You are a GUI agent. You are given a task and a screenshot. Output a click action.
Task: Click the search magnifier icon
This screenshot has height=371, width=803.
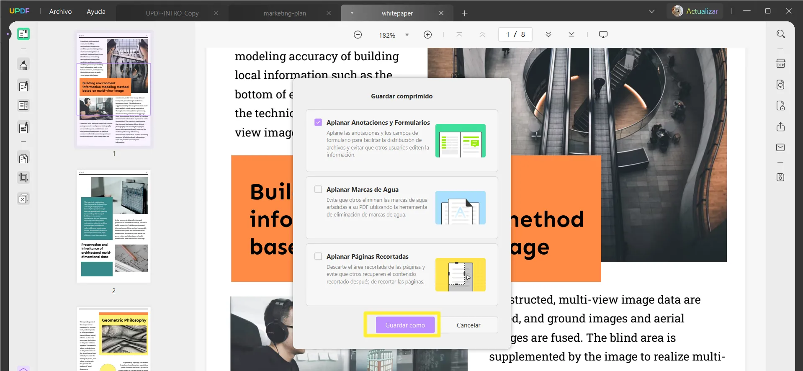point(781,34)
